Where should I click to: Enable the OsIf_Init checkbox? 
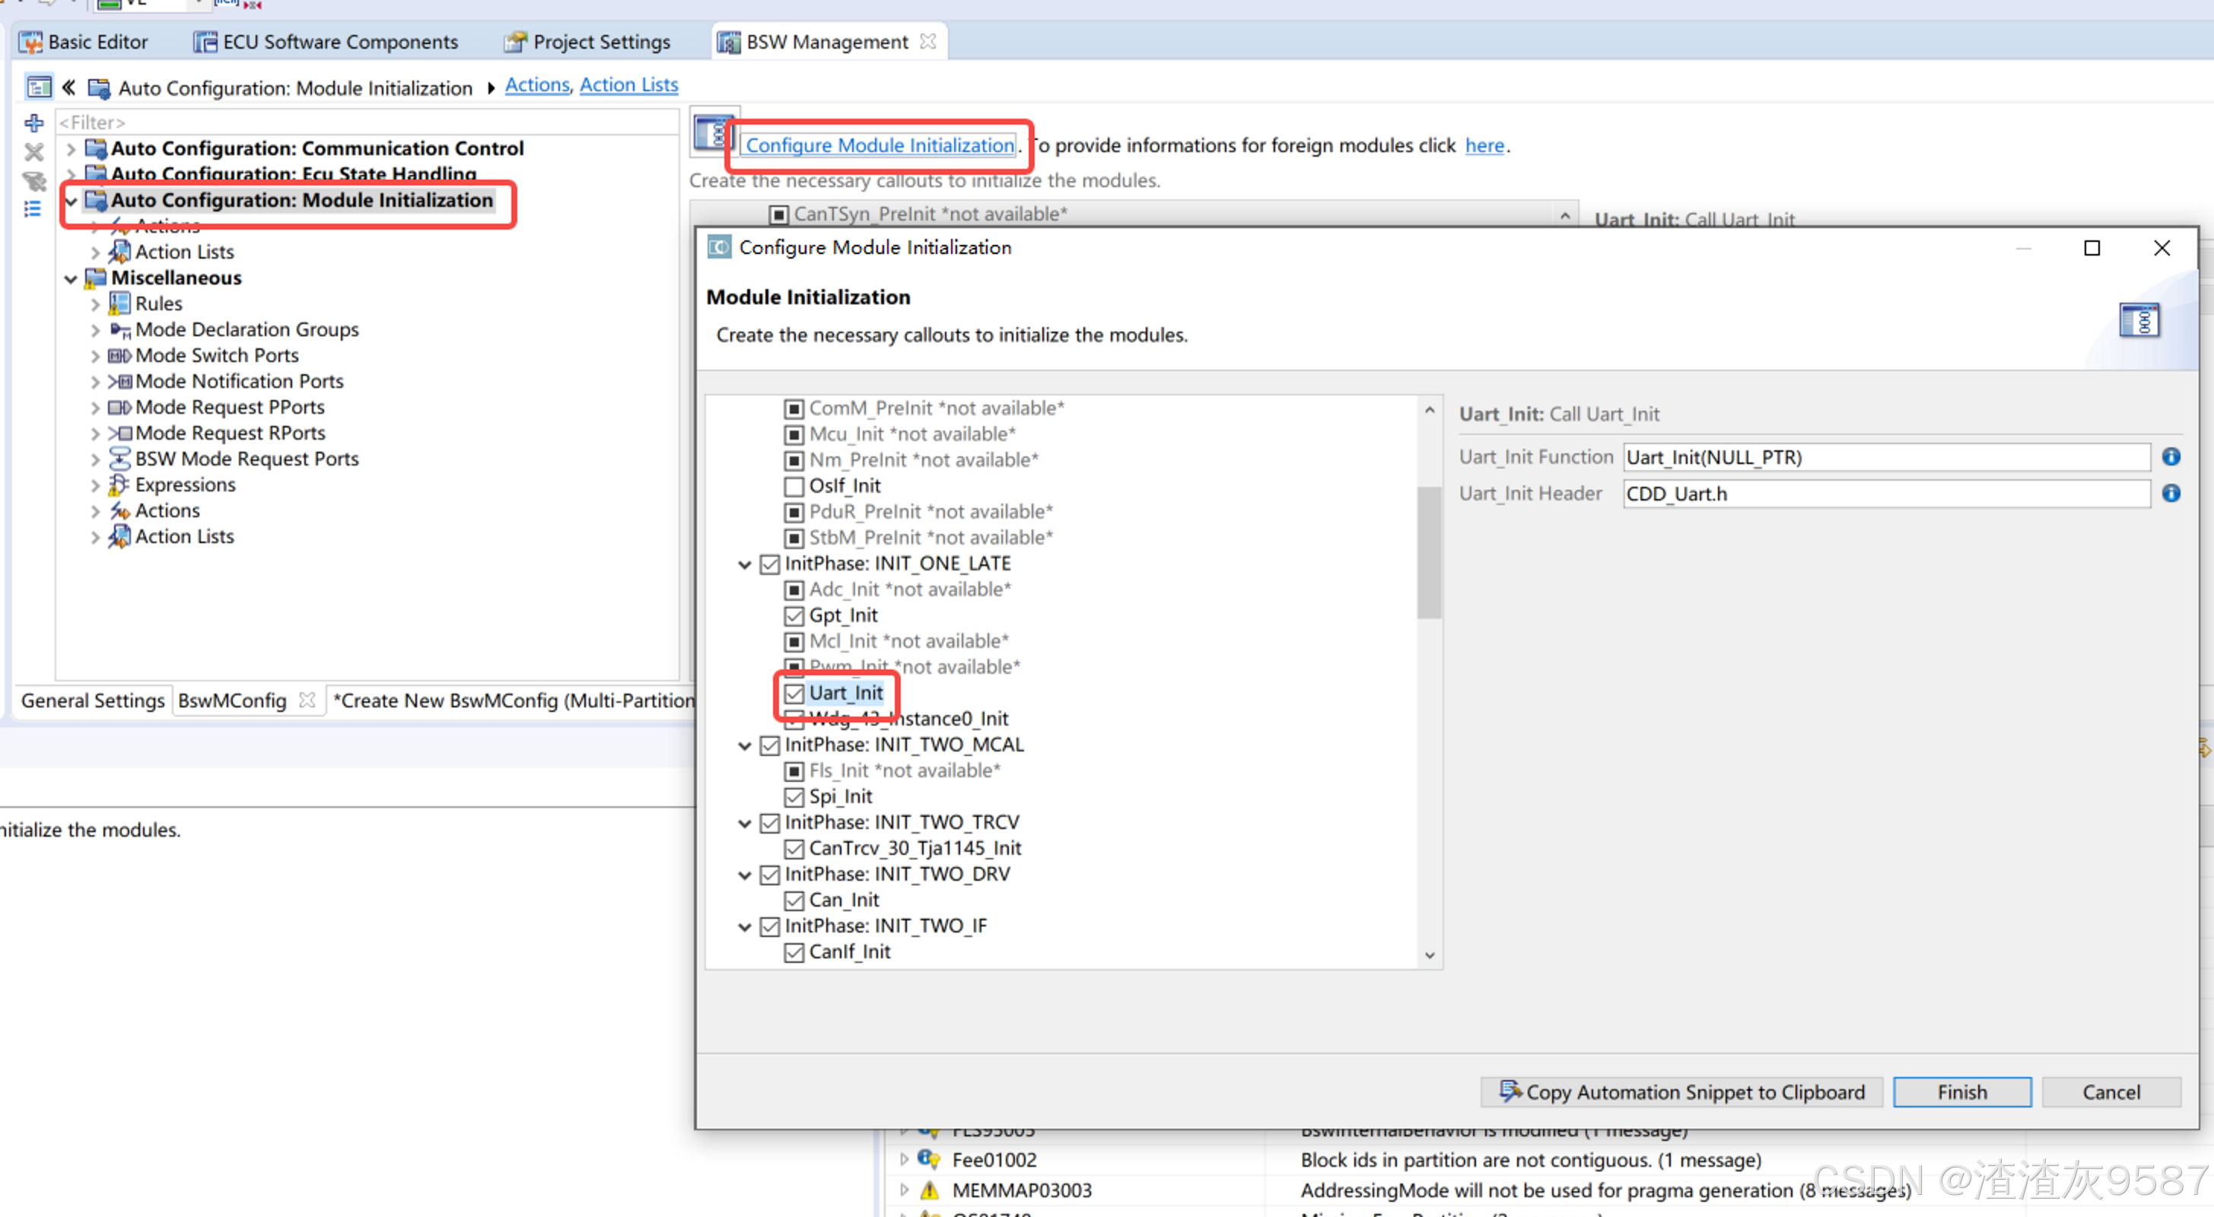[x=794, y=487]
